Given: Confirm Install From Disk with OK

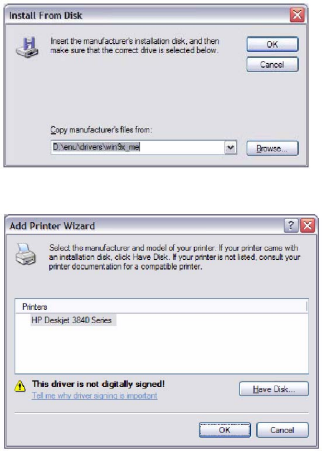Looking at the screenshot, I should coord(272,44).
